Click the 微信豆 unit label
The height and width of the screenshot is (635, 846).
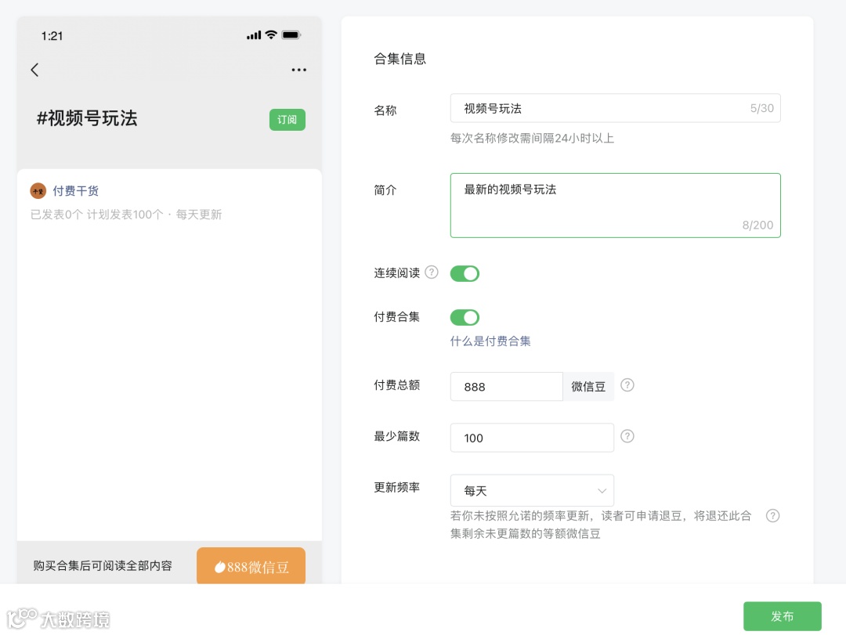coord(588,386)
